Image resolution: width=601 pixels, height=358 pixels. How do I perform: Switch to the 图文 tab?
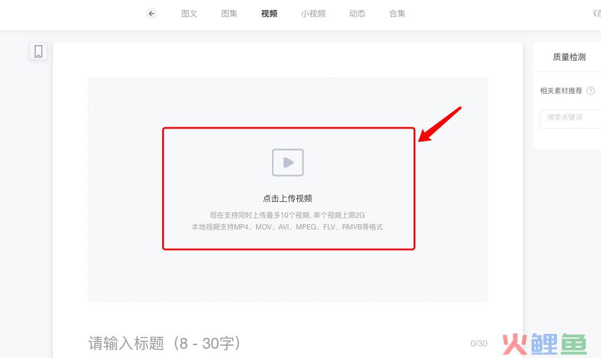(x=189, y=13)
